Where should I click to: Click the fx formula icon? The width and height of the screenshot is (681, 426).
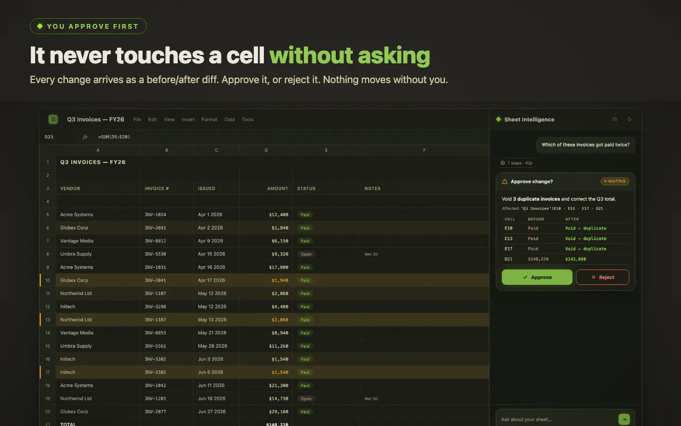click(85, 137)
